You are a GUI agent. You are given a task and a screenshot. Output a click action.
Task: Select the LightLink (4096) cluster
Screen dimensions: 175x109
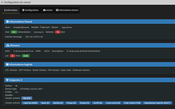click(30, 103)
